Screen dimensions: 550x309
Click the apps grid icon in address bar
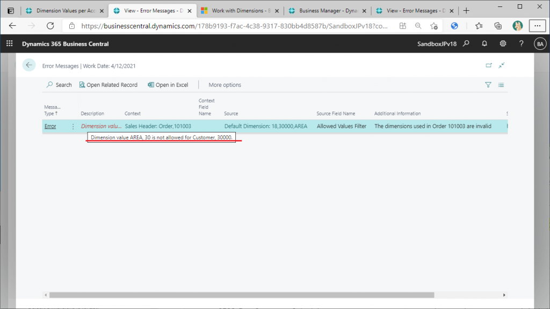pos(403,26)
